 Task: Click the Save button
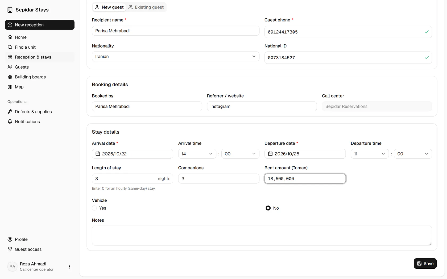tap(425, 264)
